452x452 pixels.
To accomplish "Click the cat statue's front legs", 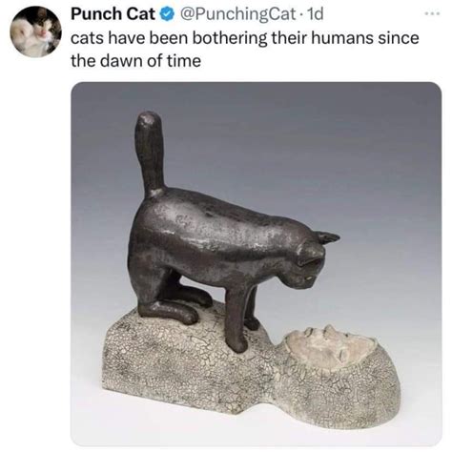I will (x=240, y=318).
